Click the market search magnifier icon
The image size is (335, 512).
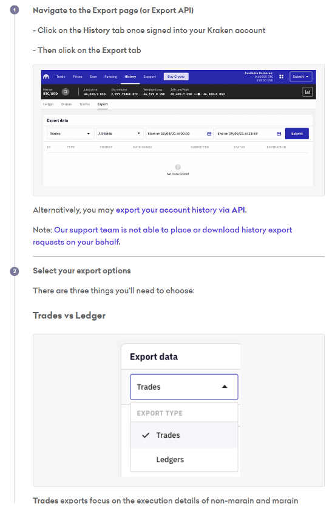pos(66,92)
